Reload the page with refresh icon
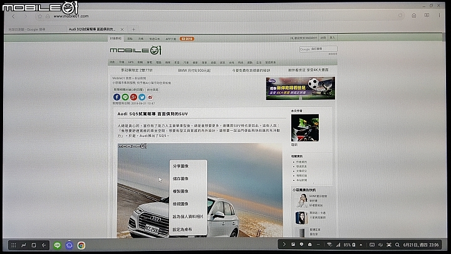The width and height of the screenshot is (451, 254). point(400,15)
